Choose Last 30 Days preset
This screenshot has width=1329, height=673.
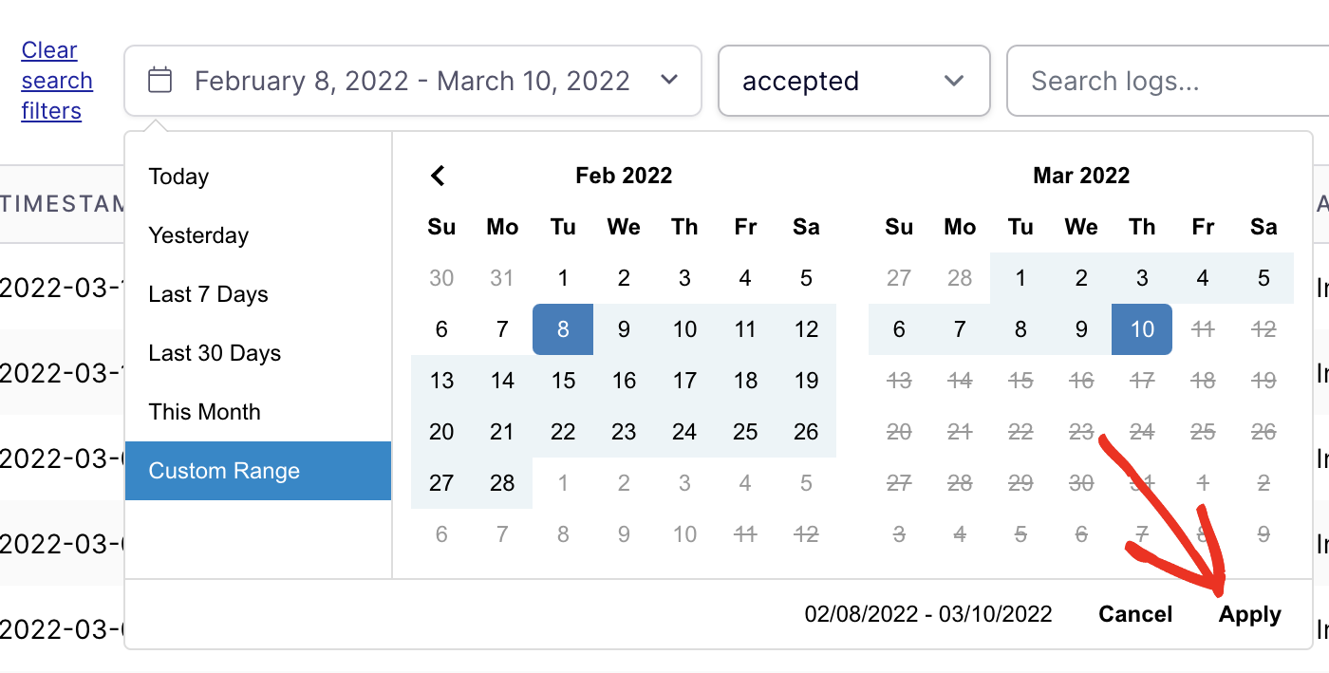click(215, 352)
